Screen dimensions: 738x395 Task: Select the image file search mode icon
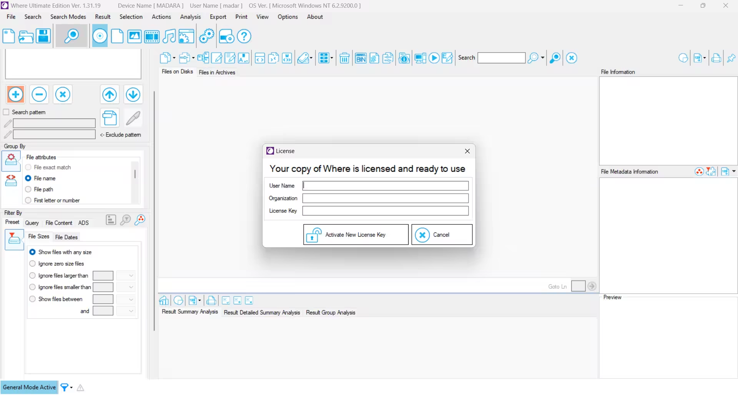click(x=134, y=36)
